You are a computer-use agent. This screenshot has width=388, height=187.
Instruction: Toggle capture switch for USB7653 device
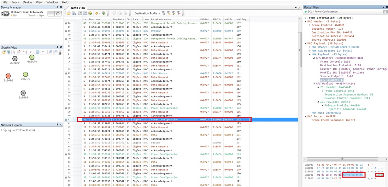(x=54, y=14)
